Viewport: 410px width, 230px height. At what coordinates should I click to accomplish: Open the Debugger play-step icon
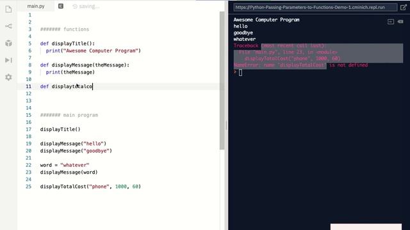click(x=8, y=60)
